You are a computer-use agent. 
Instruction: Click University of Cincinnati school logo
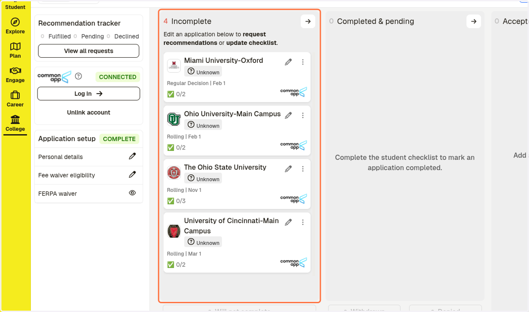coord(174,231)
